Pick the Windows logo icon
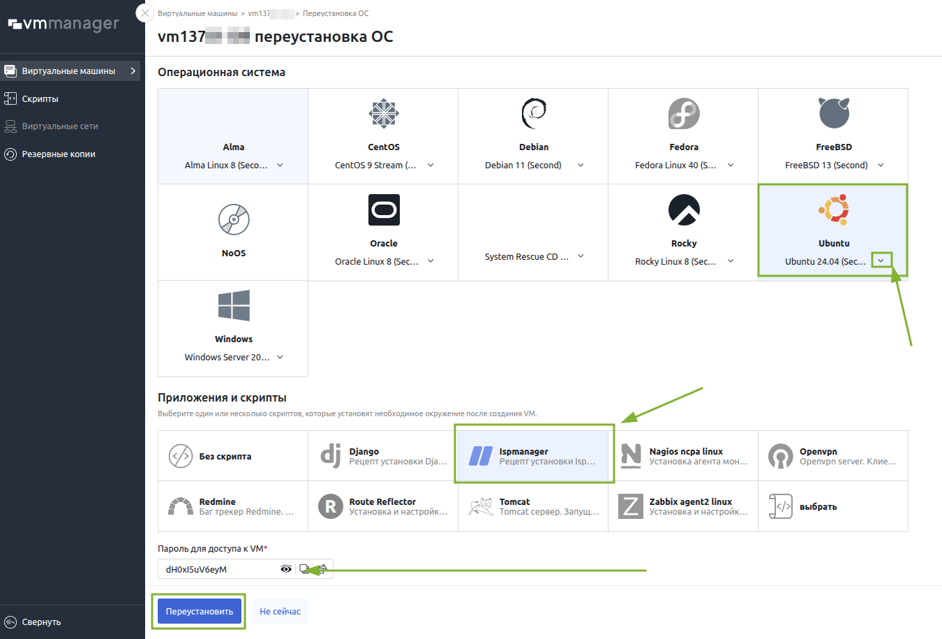 click(x=234, y=306)
